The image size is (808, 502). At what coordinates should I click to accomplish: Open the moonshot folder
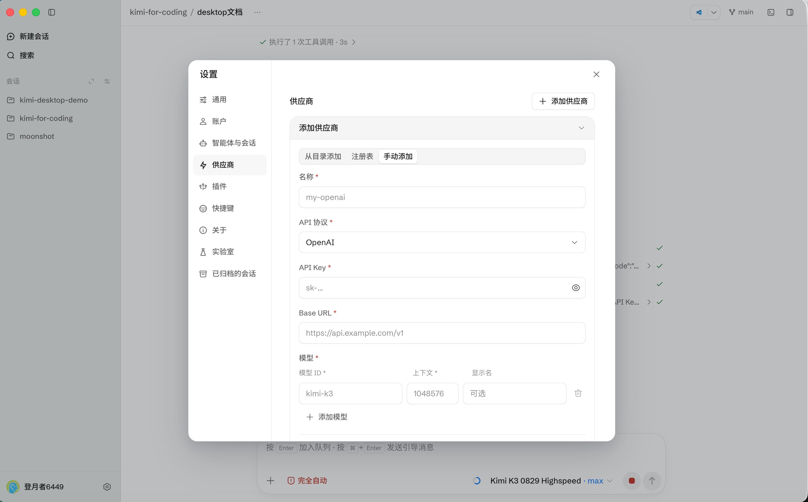[x=31, y=136]
